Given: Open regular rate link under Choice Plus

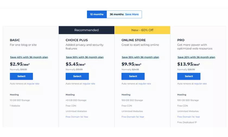Looking at the screenshot, I should [89, 84].
